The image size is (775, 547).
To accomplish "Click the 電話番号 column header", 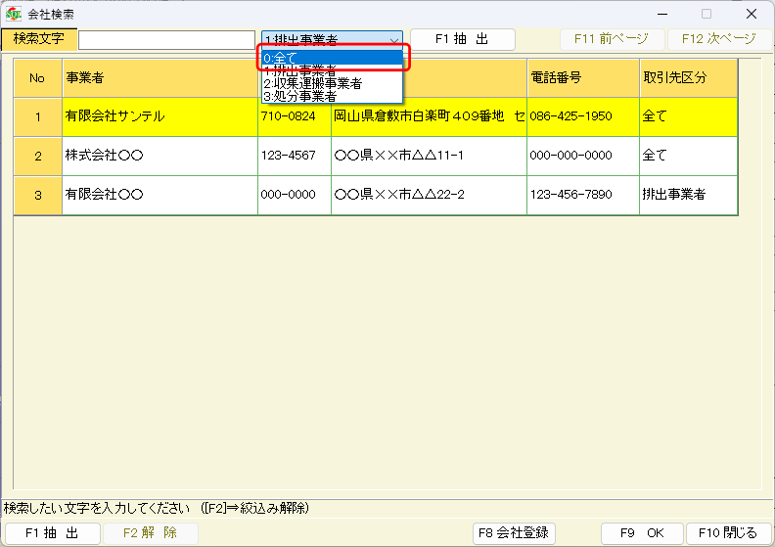I will click(x=582, y=77).
